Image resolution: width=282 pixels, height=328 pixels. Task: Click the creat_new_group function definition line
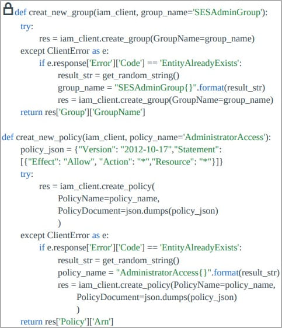(141, 13)
